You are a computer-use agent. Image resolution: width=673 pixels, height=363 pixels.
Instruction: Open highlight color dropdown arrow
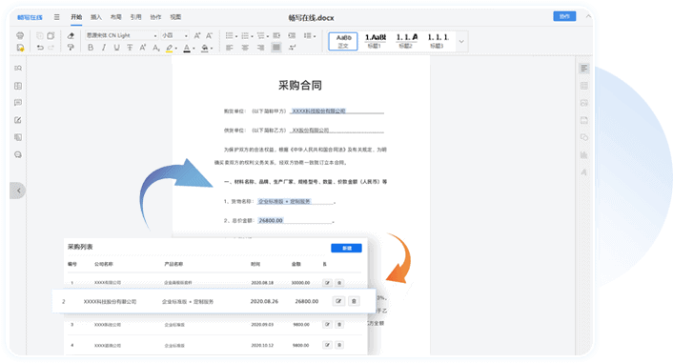176,49
